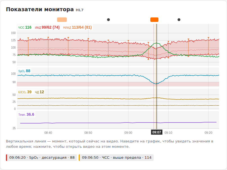Viewport: 227px width, 170px height.
Task: Click the 150 value on the pressure axis
Action: point(13,33)
